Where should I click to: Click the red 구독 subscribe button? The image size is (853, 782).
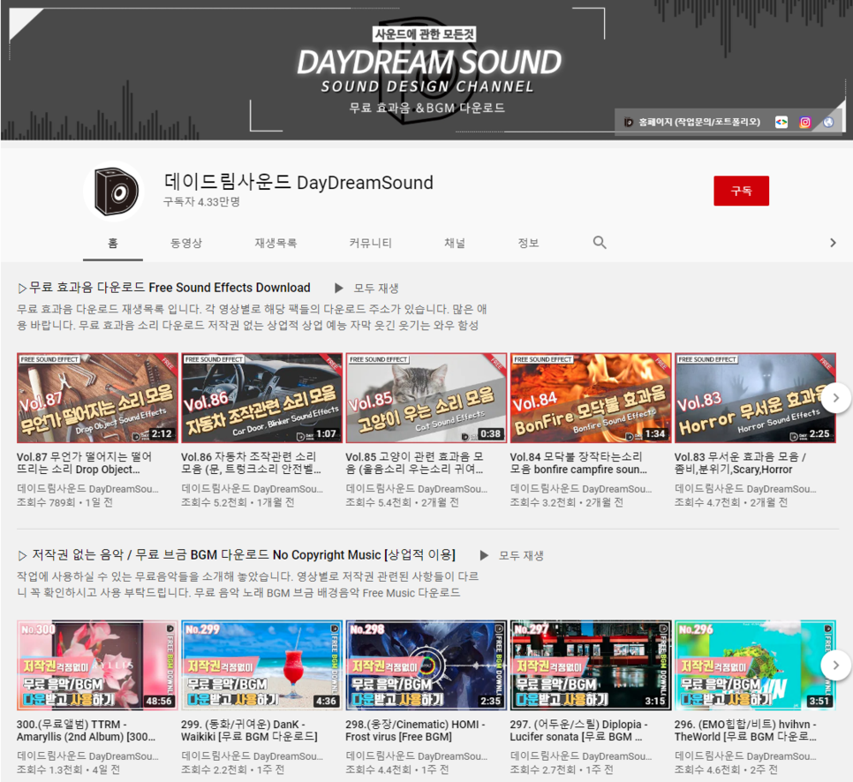[741, 191]
